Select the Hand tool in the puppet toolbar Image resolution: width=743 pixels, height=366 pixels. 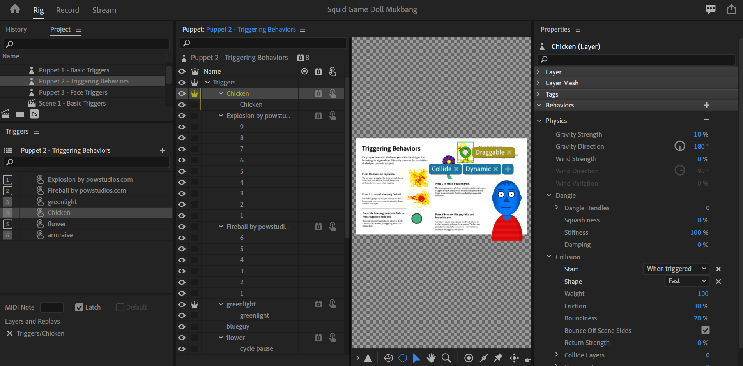(x=431, y=358)
